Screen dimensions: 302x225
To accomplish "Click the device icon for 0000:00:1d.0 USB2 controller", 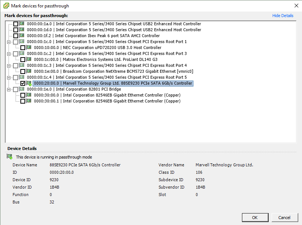I will pyautogui.click(x=22, y=30).
